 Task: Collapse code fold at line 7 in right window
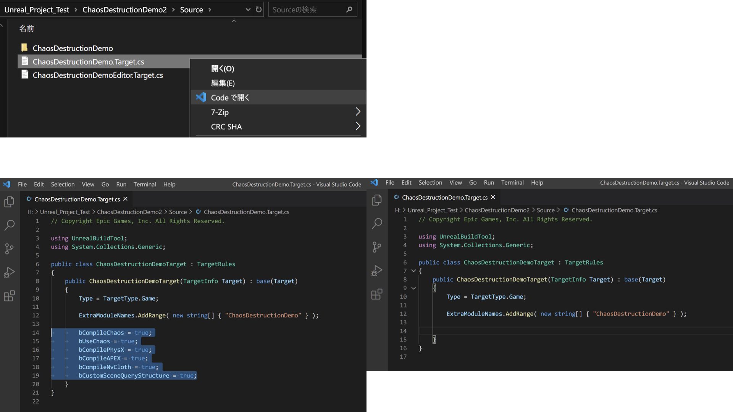pyautogui.click(x=413, y=271)
